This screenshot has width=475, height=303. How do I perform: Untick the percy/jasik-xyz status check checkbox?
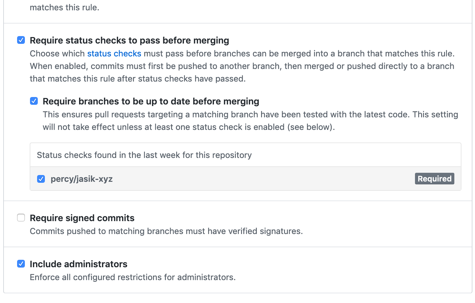(x=41, y=179)
